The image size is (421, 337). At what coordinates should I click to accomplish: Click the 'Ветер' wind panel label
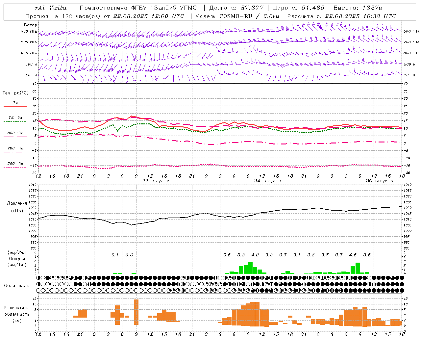(x=31, y=25)
